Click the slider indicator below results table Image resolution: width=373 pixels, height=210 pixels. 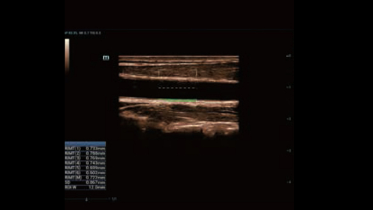(87, 199)
